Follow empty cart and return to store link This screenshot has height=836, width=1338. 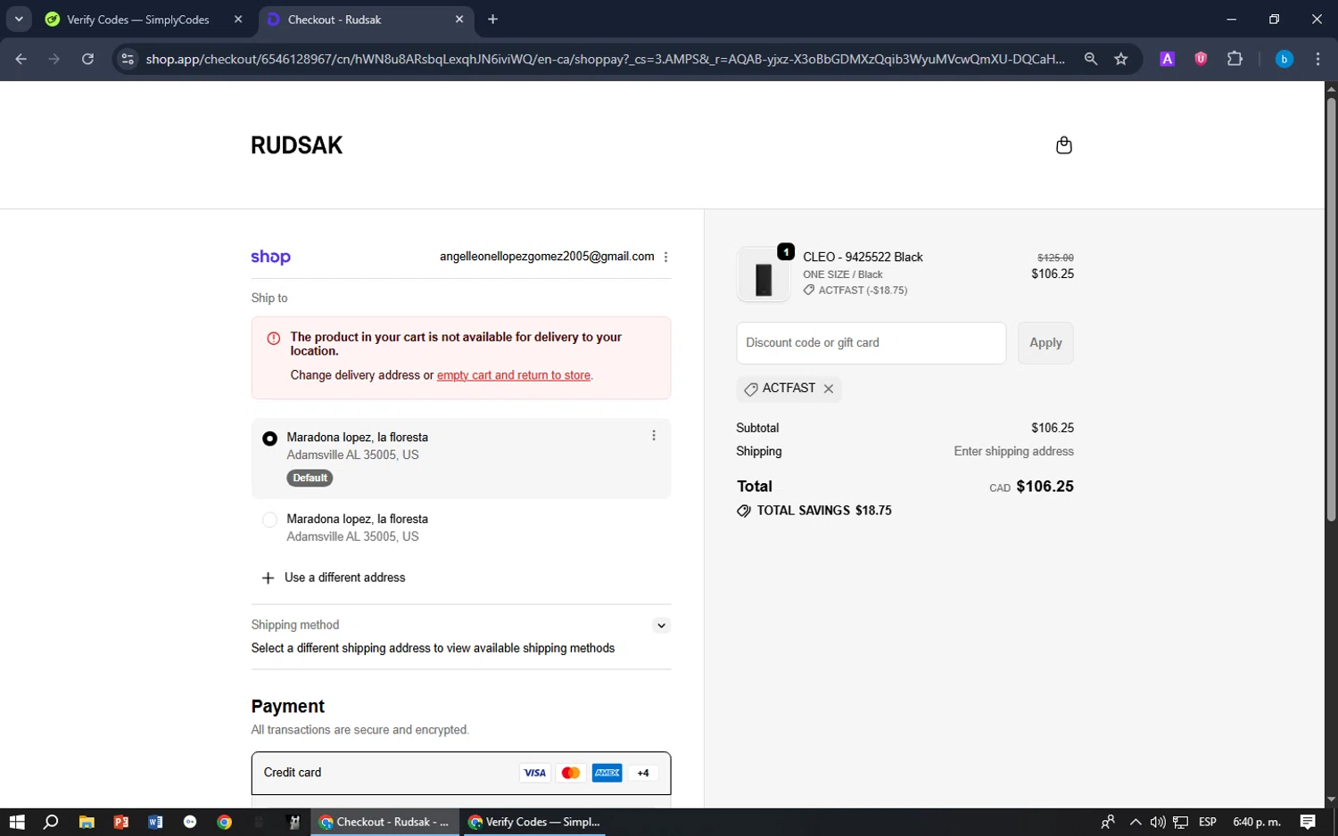tap(514, 375)
